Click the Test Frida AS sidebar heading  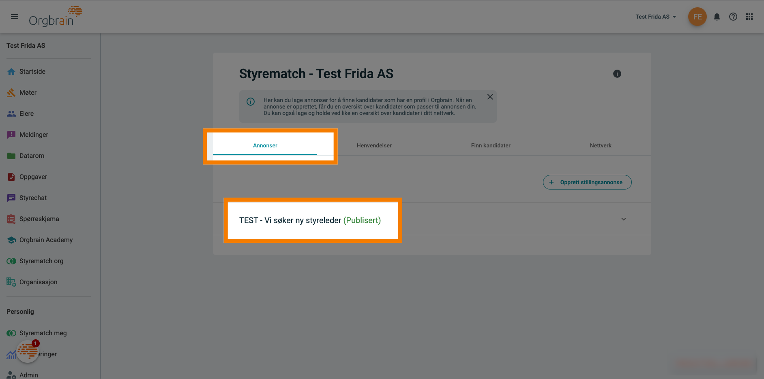pos(26,45)
